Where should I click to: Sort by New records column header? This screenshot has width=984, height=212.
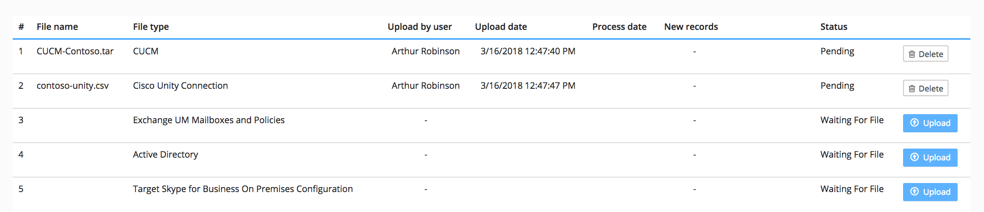[691, 27]
